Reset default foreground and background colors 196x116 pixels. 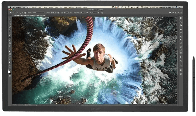[x=9, y=70]
